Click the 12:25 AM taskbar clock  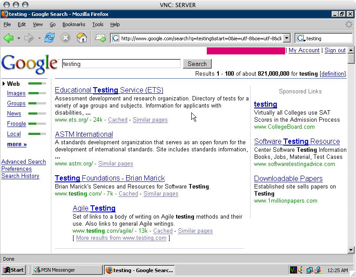click(x=337, y=270)
